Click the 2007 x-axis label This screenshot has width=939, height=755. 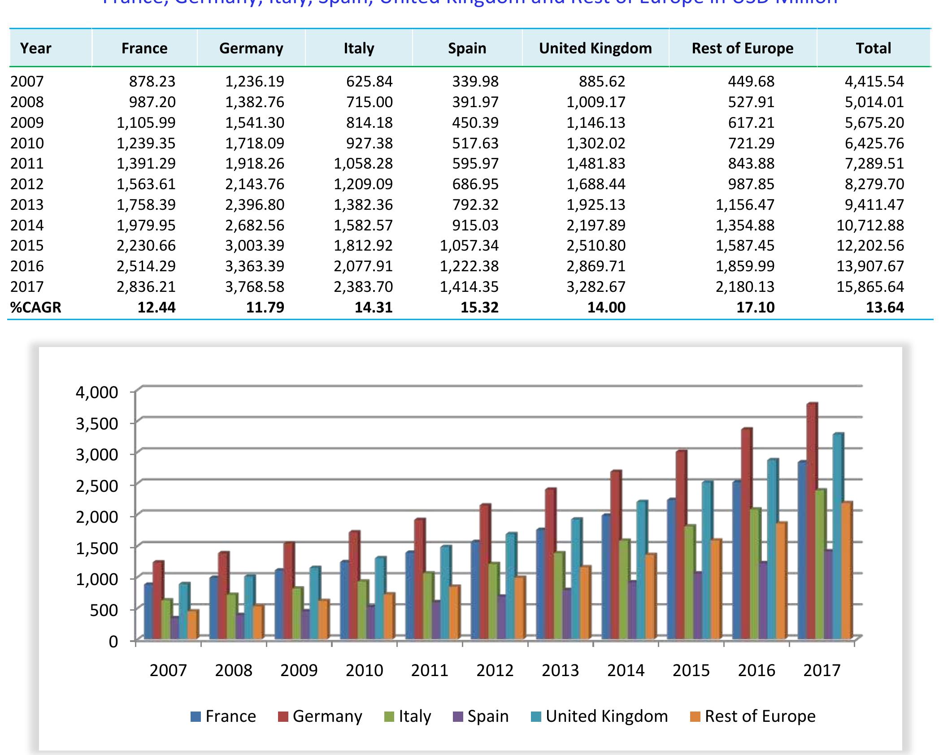coord(168,670)
